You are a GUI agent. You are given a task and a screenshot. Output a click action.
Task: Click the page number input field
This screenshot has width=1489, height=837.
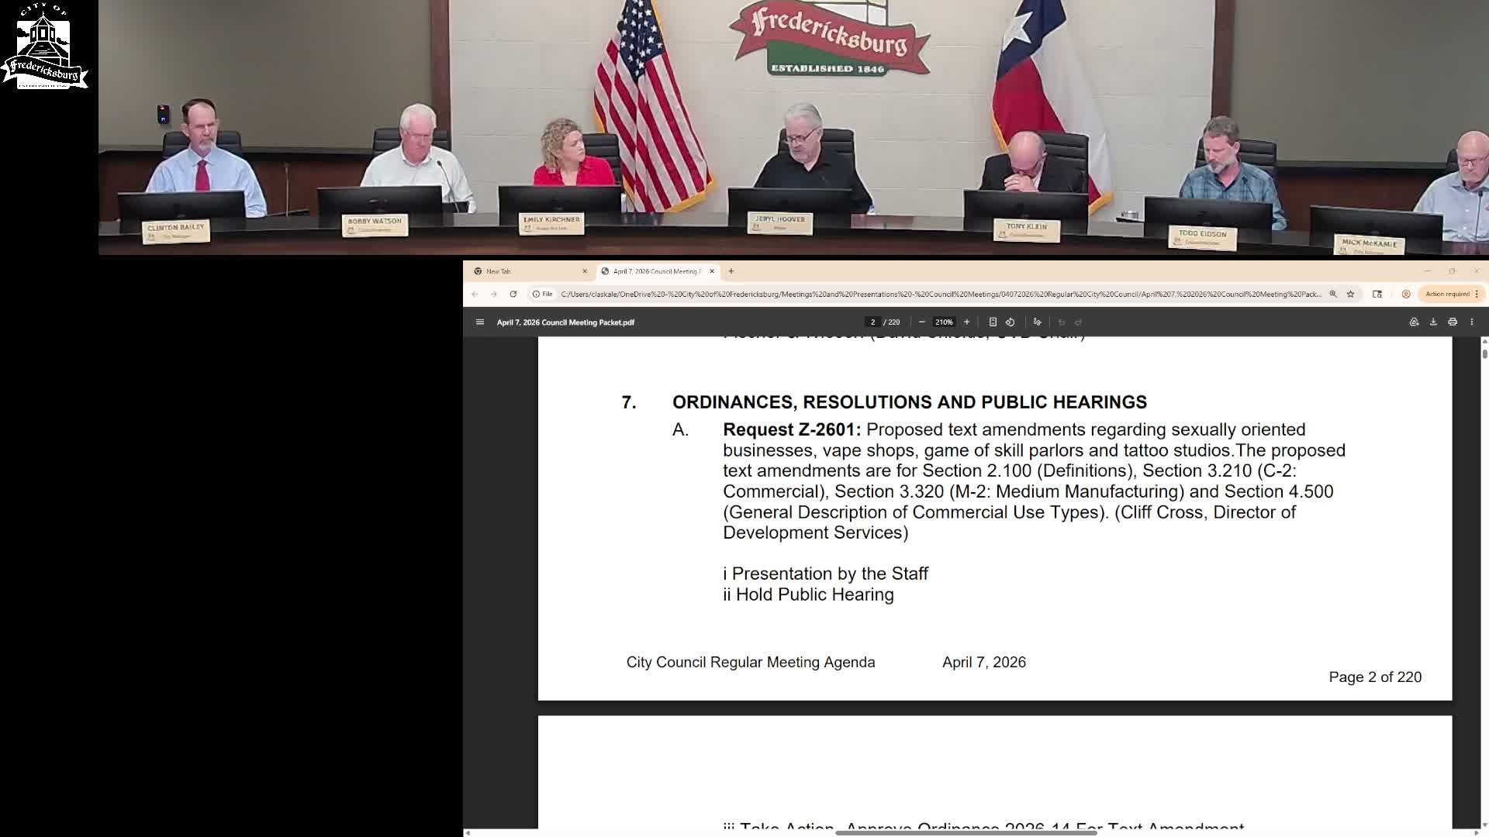coord(872,322)
